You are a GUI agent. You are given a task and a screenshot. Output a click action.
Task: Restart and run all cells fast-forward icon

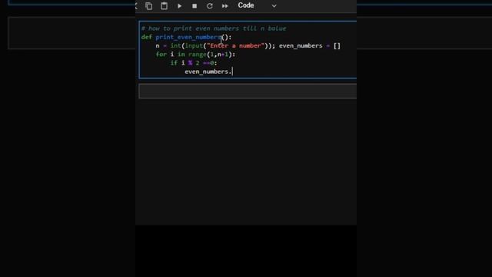[224, 6]
